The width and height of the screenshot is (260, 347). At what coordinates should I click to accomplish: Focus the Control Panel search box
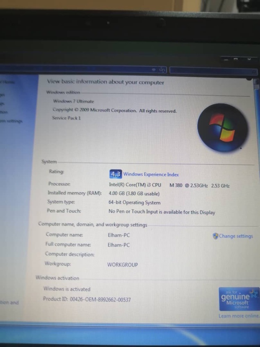coord(213,70)
